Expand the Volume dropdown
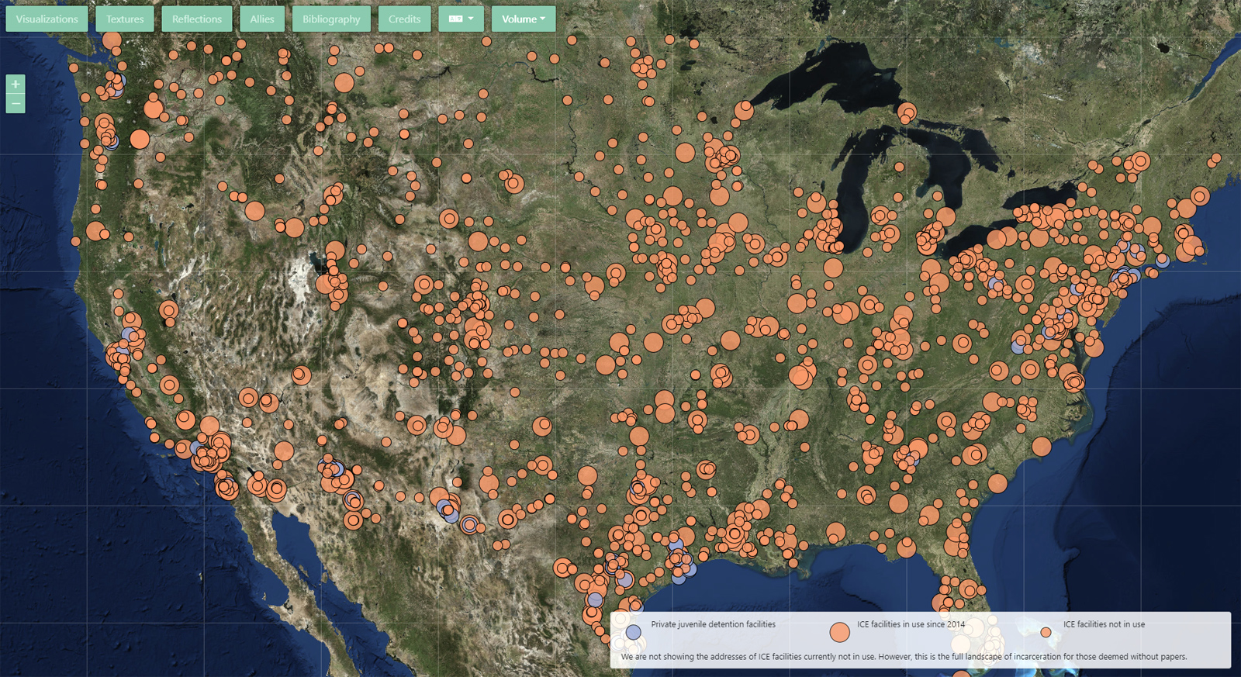This screenshot has height=677, width=1241. click(523, 19)
